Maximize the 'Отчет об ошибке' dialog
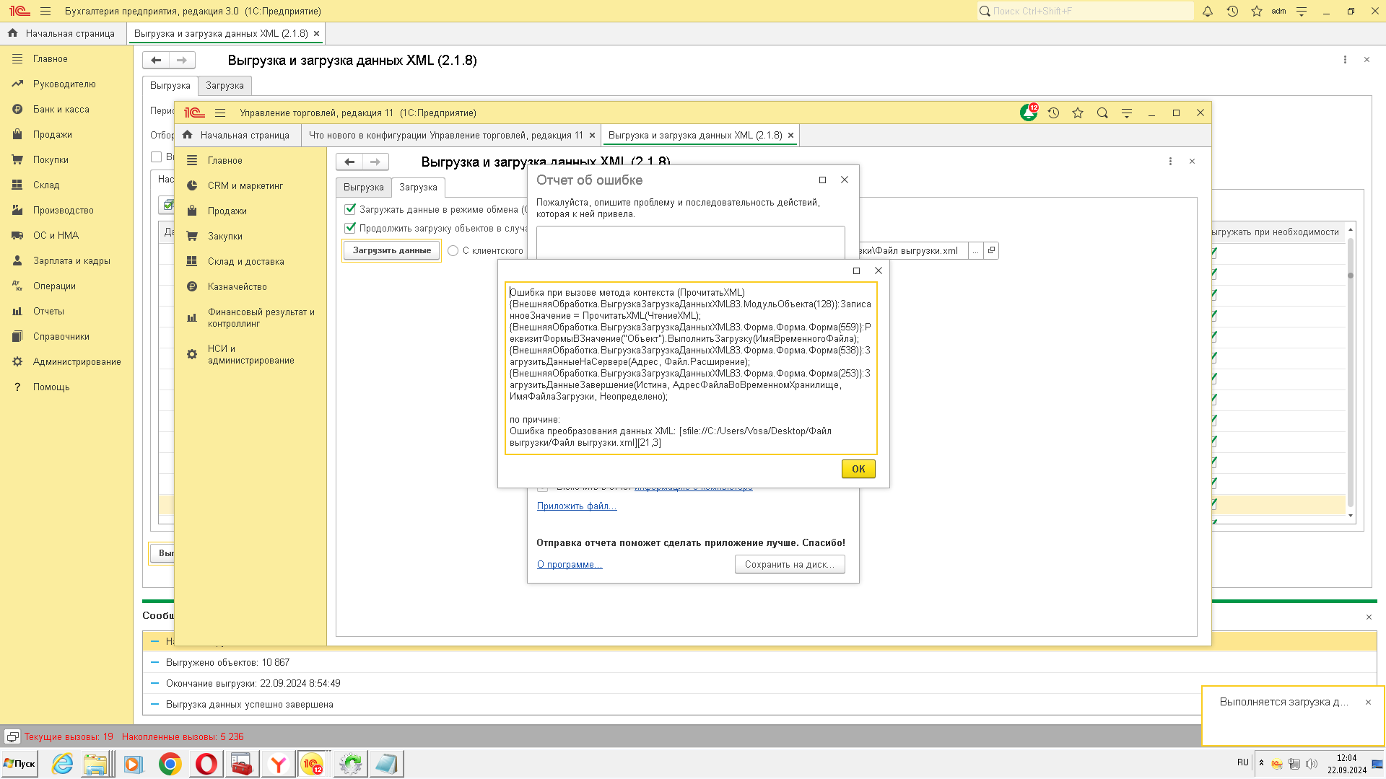Viewport: 1386px width, 779px height. click(x=822, y=180)
